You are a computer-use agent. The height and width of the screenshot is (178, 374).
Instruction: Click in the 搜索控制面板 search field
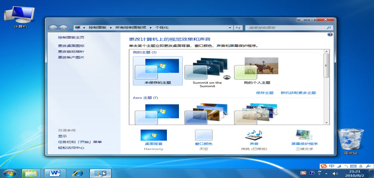[x=285, y=28]
